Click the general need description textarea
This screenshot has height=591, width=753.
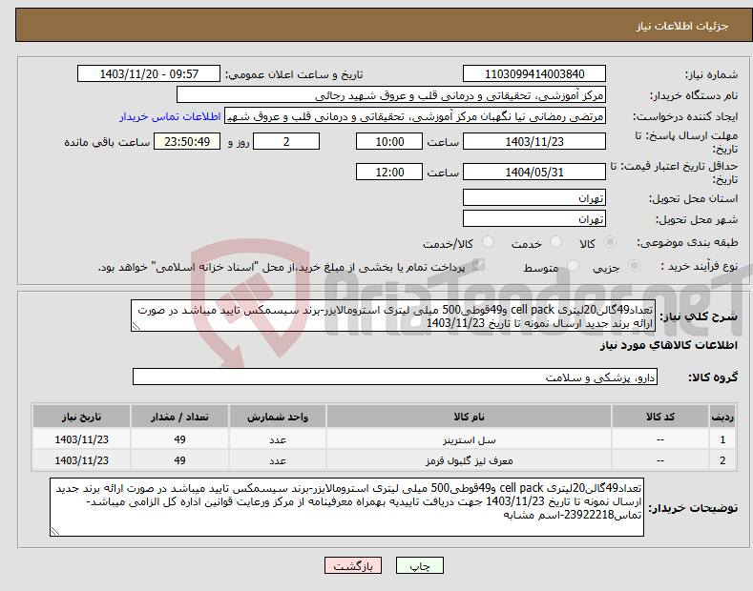tap(393, 316)
